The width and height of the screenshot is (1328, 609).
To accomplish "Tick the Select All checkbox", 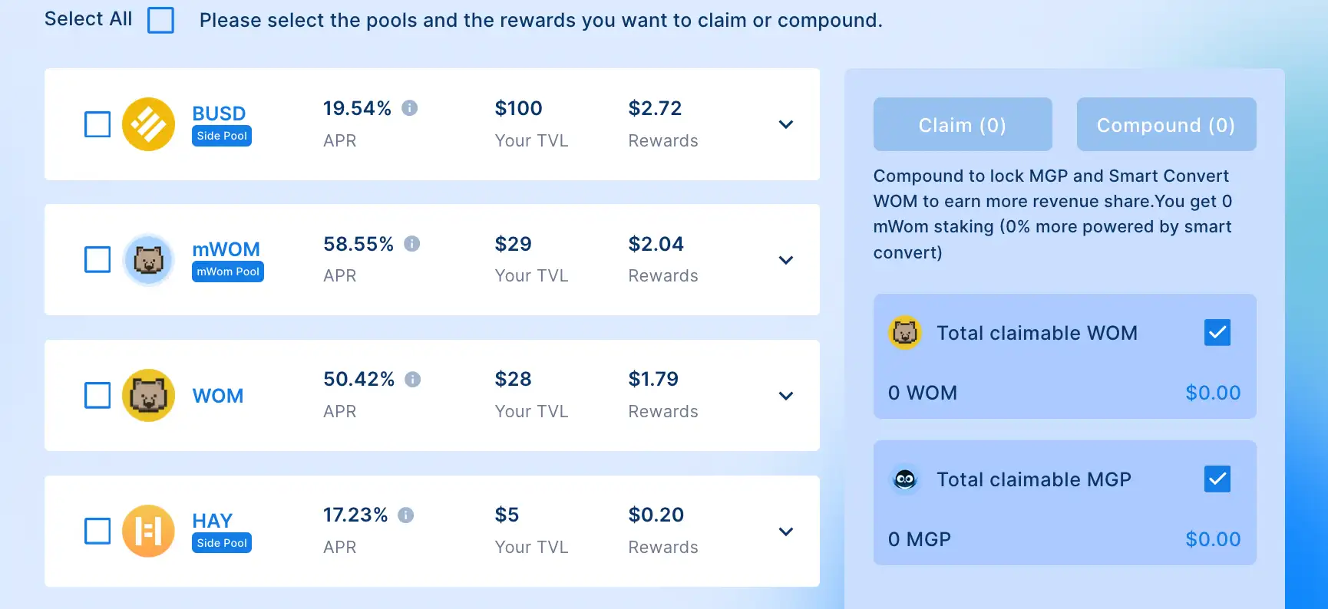I will pyautogui.click(x=160, y=20).
